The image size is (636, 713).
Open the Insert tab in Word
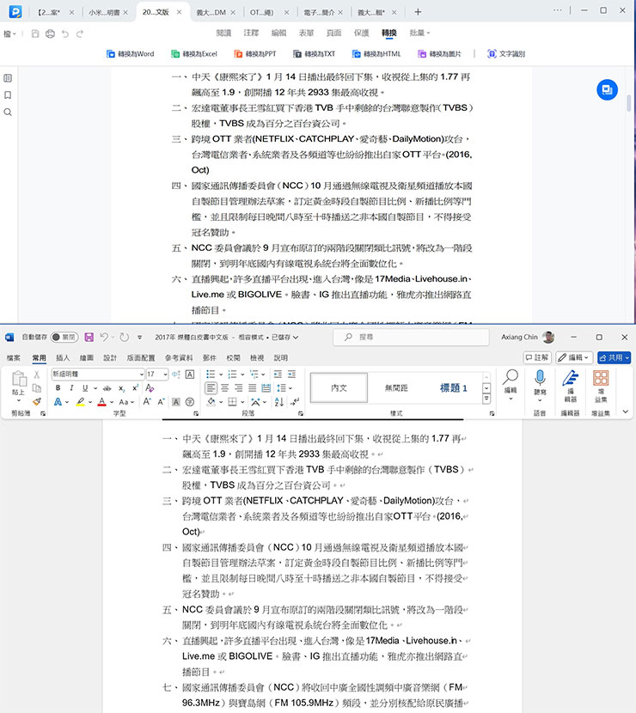[63, 358]
